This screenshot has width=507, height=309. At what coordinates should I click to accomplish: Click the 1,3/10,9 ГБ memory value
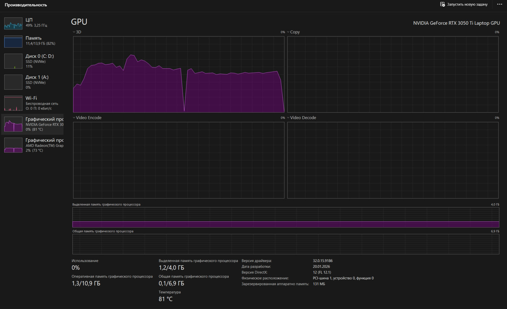point(86,283)
